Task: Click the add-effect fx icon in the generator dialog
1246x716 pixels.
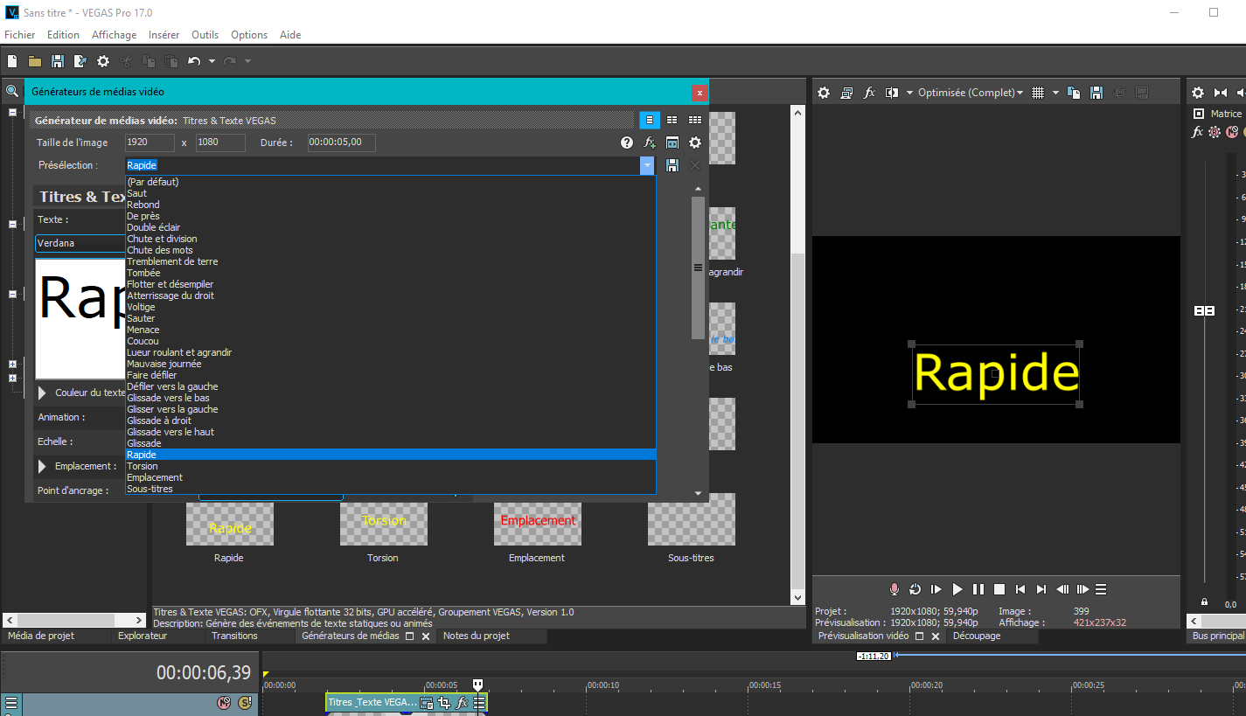Action: point(650,143)
